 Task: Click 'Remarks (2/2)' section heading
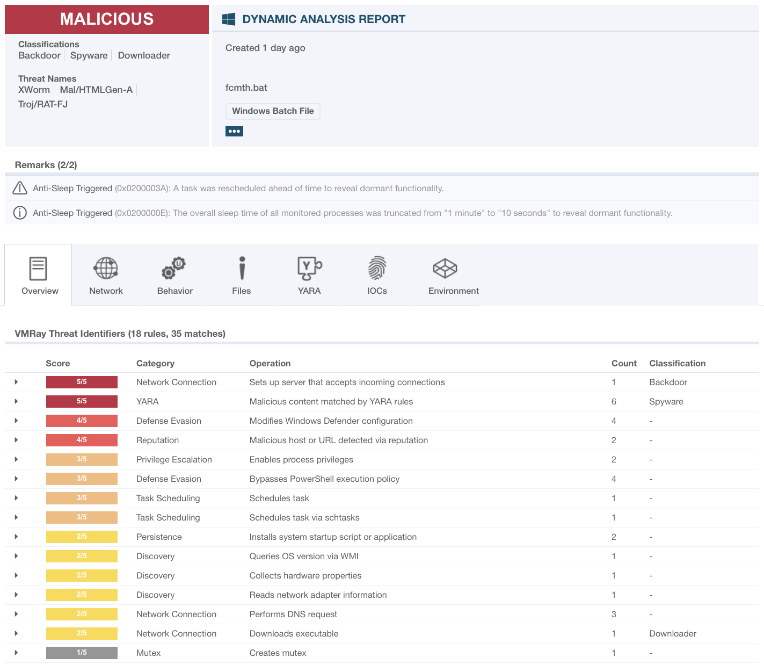point(46,165)
